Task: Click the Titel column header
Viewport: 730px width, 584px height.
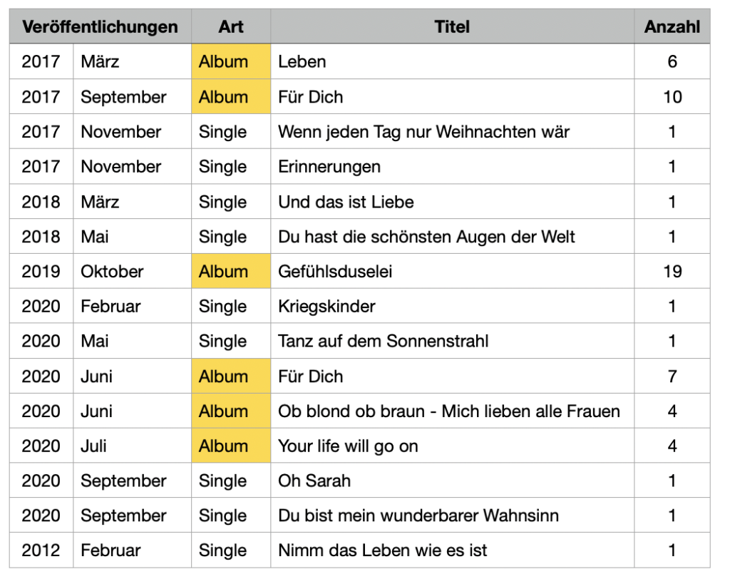Action: tap(452, 26)
